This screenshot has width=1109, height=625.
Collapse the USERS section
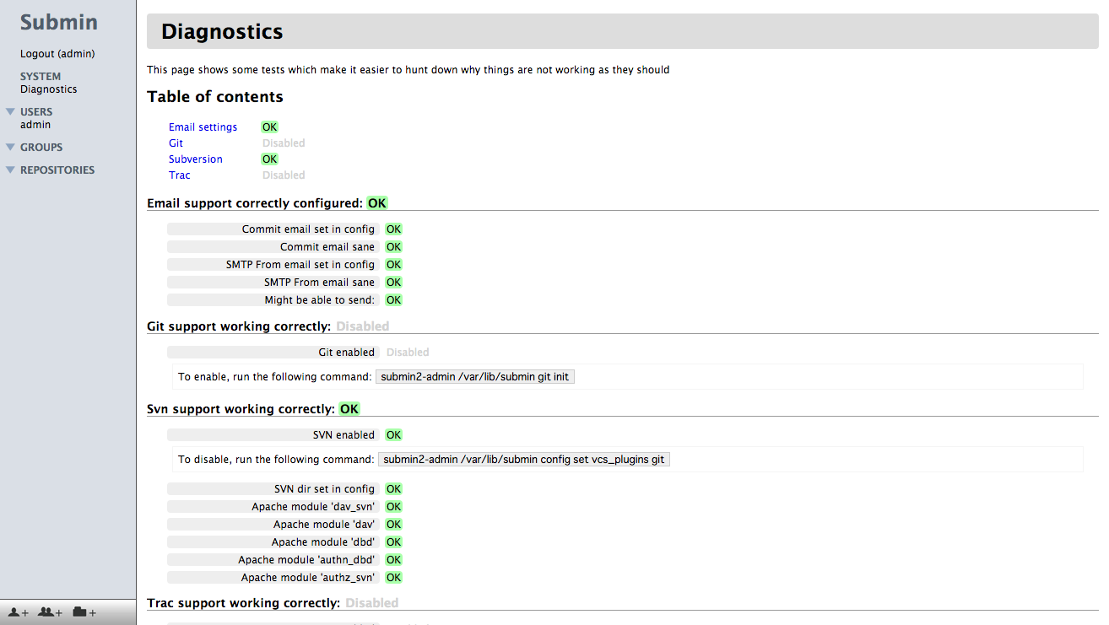click(x=10, y=111)
